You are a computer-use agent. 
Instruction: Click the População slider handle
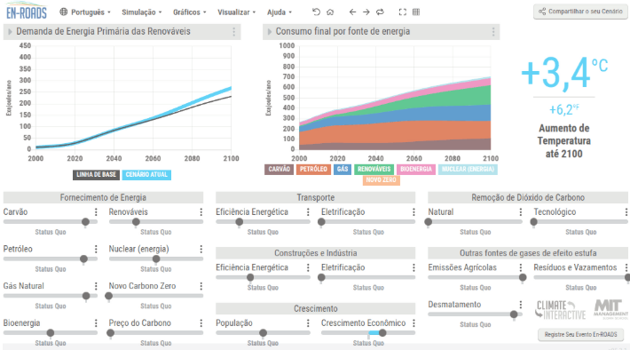tap(263, 333)
